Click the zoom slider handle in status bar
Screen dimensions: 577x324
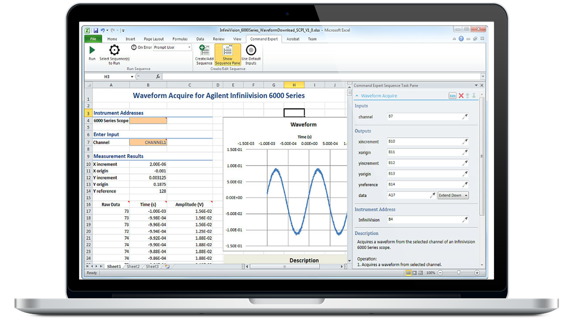pyautogui.click(x=459, y=273)
